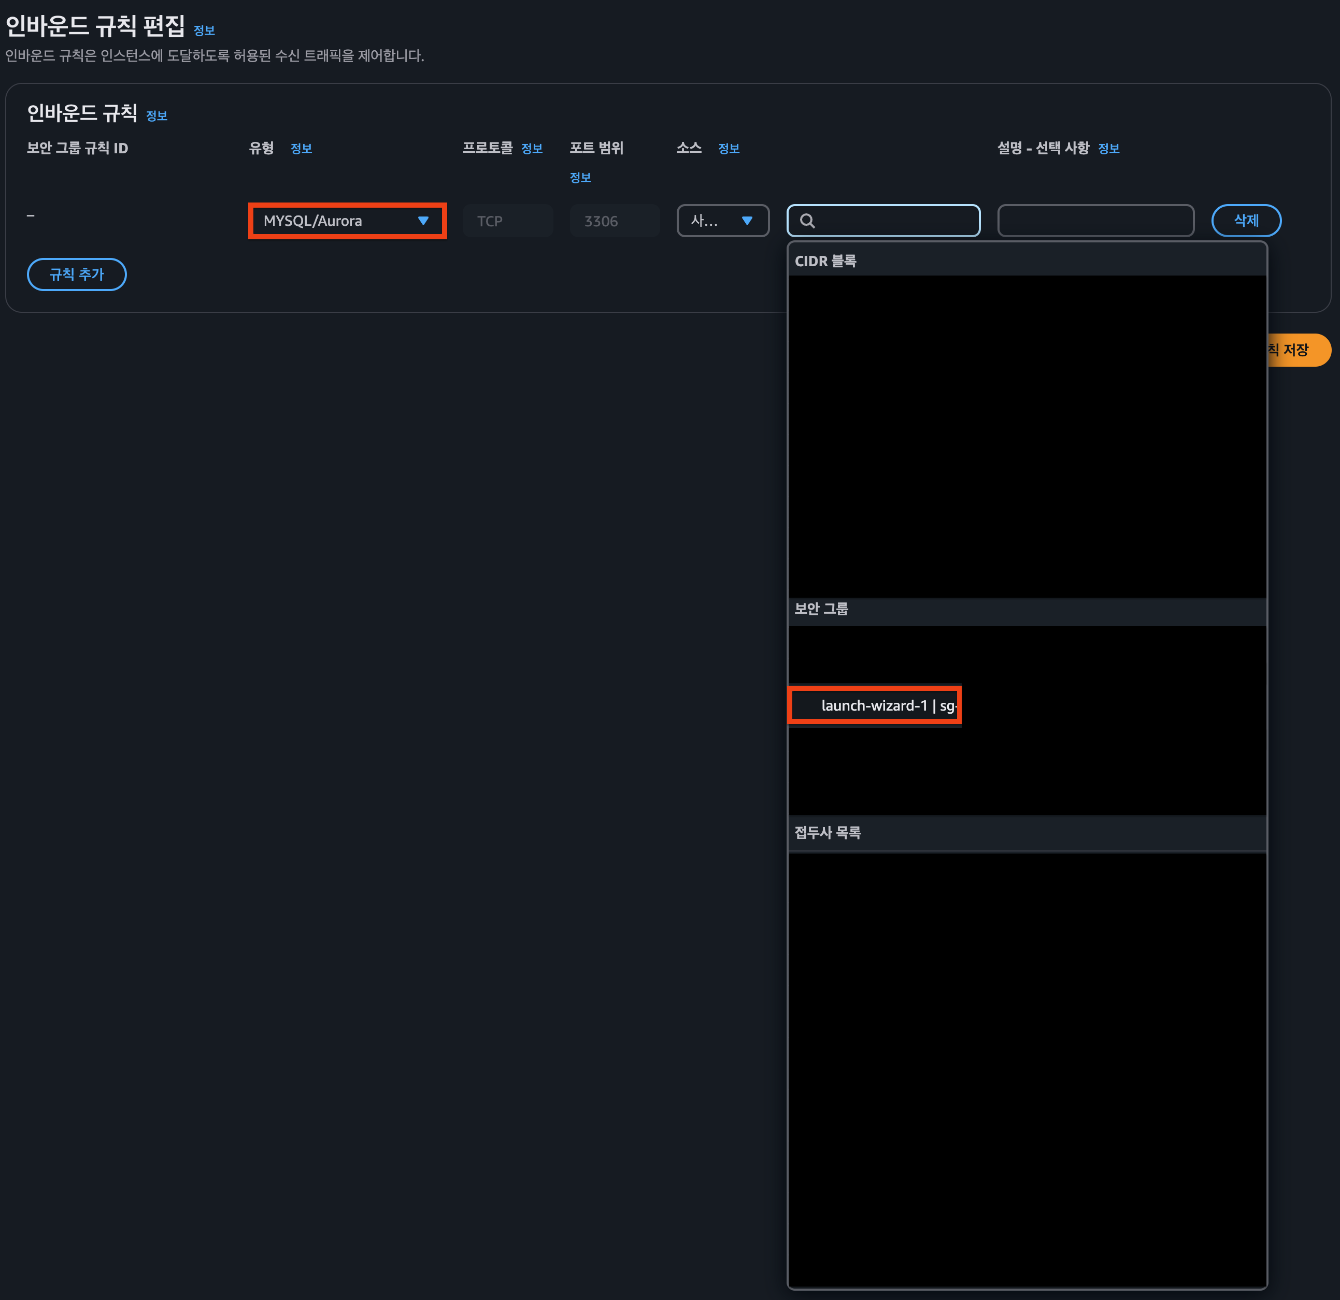Click the 접두사 목록 section header
Screen dimensions: 1340x1300
827,832
